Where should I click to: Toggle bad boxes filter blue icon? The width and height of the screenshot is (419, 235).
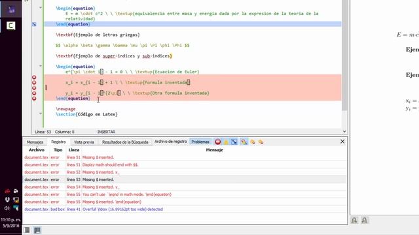click(x=234, y=142)
